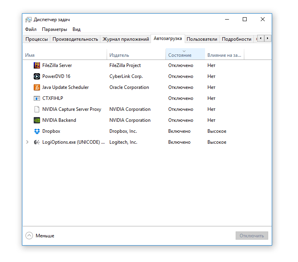Select the Dropbox entry name
The width and height of the screenshot is (298, 262).
(x=51, y=131)
